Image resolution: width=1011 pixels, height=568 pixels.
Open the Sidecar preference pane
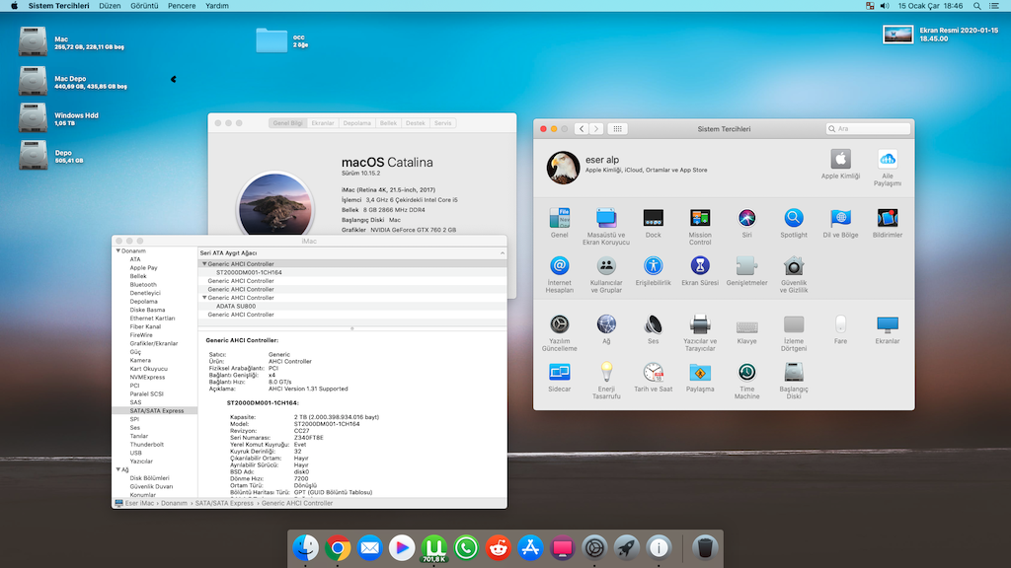[560, 373]
